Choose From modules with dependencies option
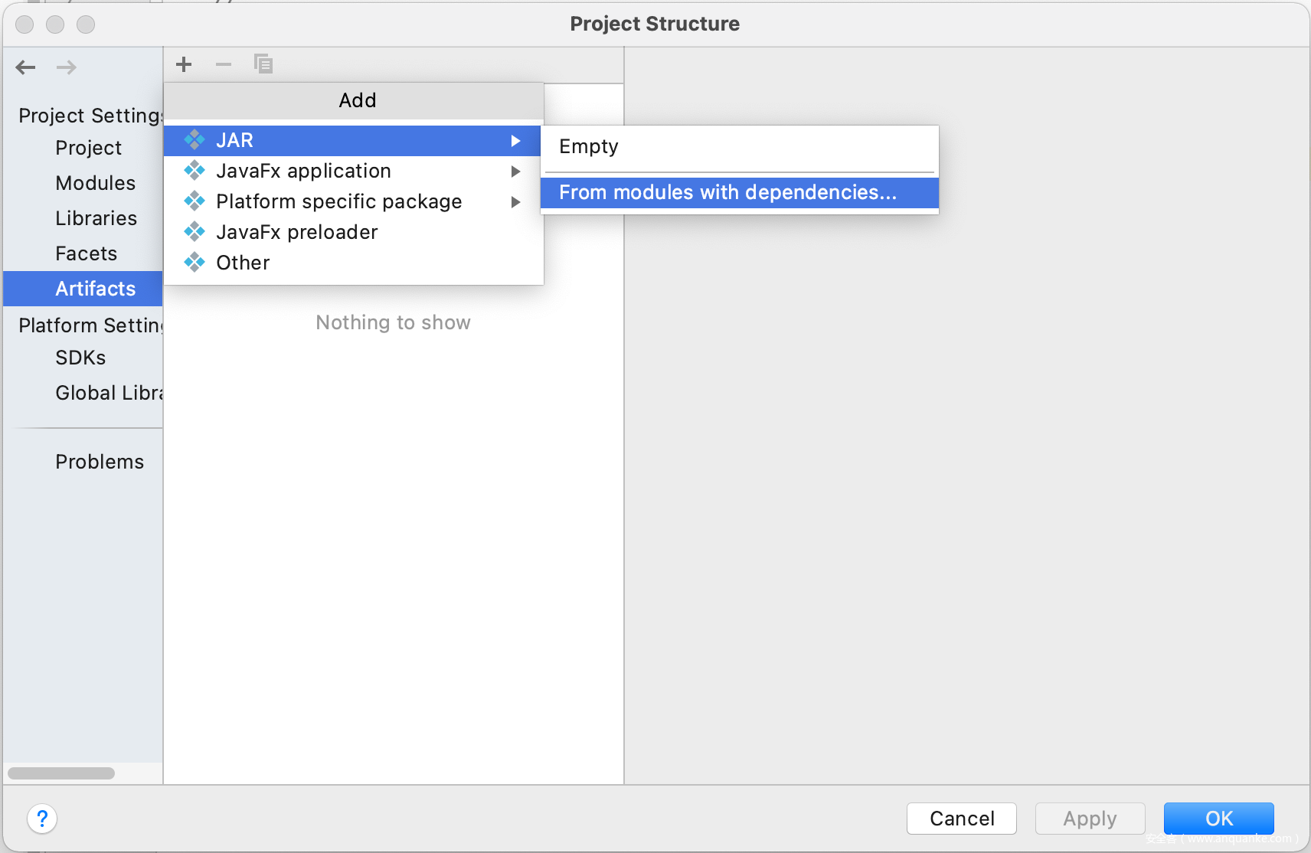This screenshot has width=1311, height=853. tap(727, 193)
